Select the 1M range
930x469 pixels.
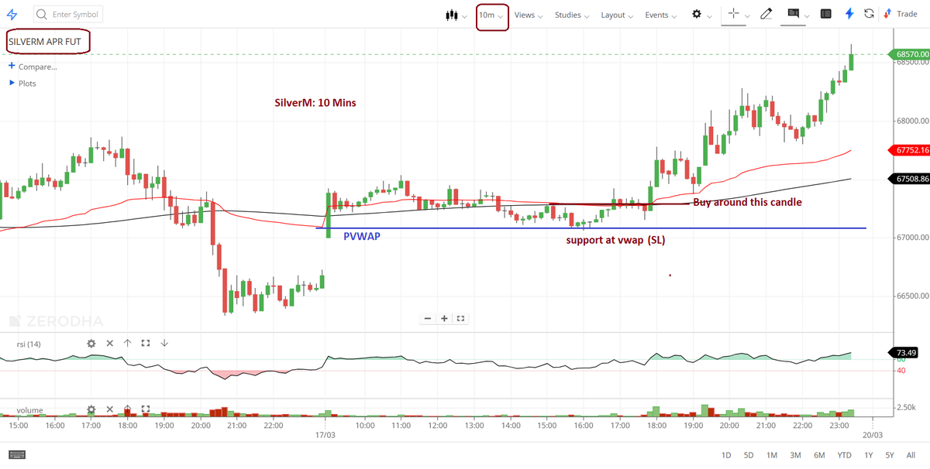point(772,455)
